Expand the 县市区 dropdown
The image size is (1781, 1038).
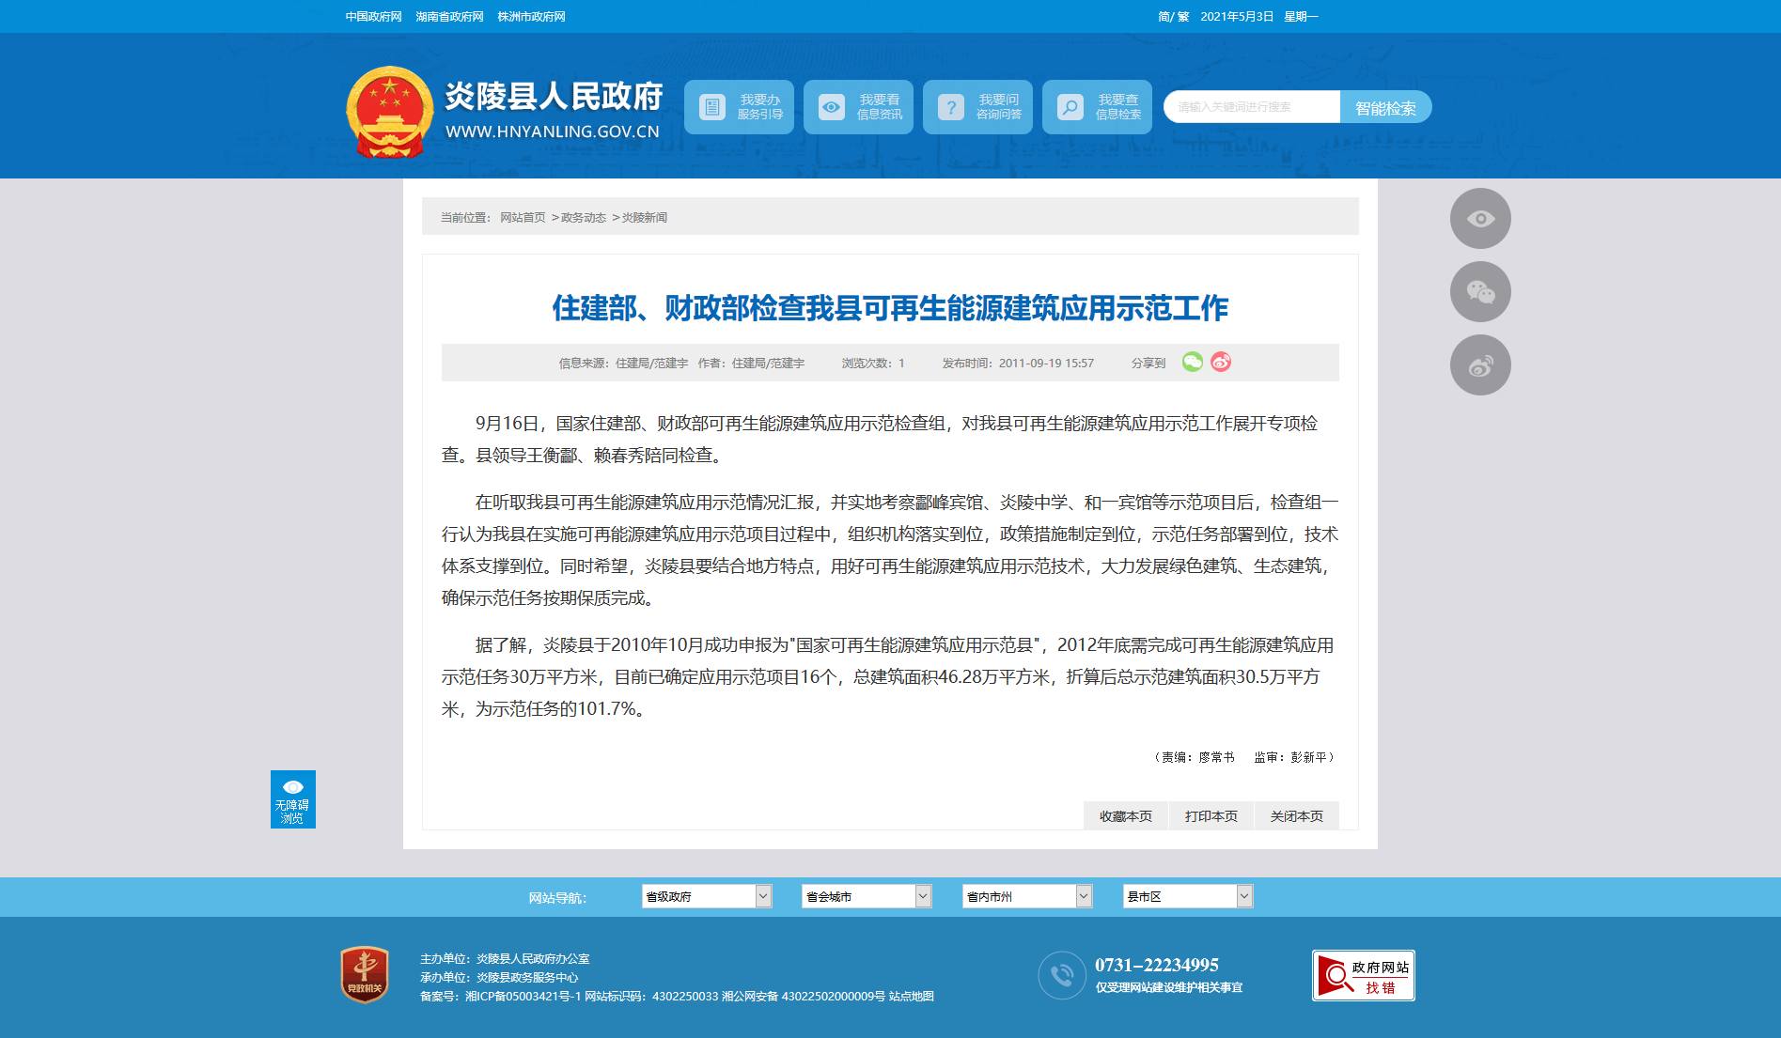point(1188,896)
